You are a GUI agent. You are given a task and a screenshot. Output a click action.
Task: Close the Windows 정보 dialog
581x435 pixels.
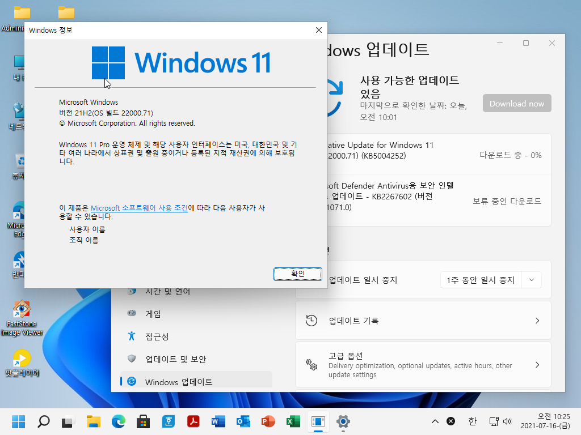click(319, 30)
